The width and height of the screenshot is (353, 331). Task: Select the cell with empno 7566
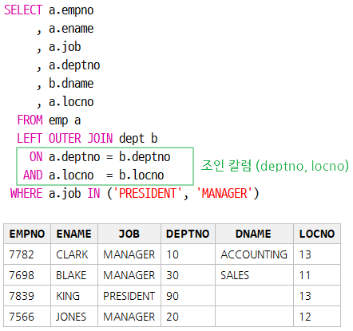[27, 317]
